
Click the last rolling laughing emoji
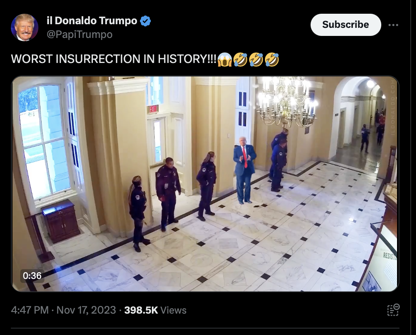click(272, 59)
